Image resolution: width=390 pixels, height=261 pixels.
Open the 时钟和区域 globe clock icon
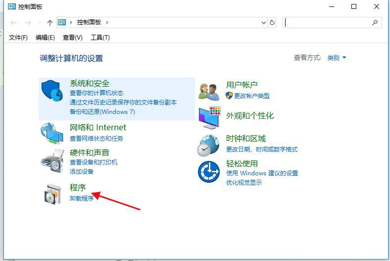pyautogui.click(x=208, y=146)
